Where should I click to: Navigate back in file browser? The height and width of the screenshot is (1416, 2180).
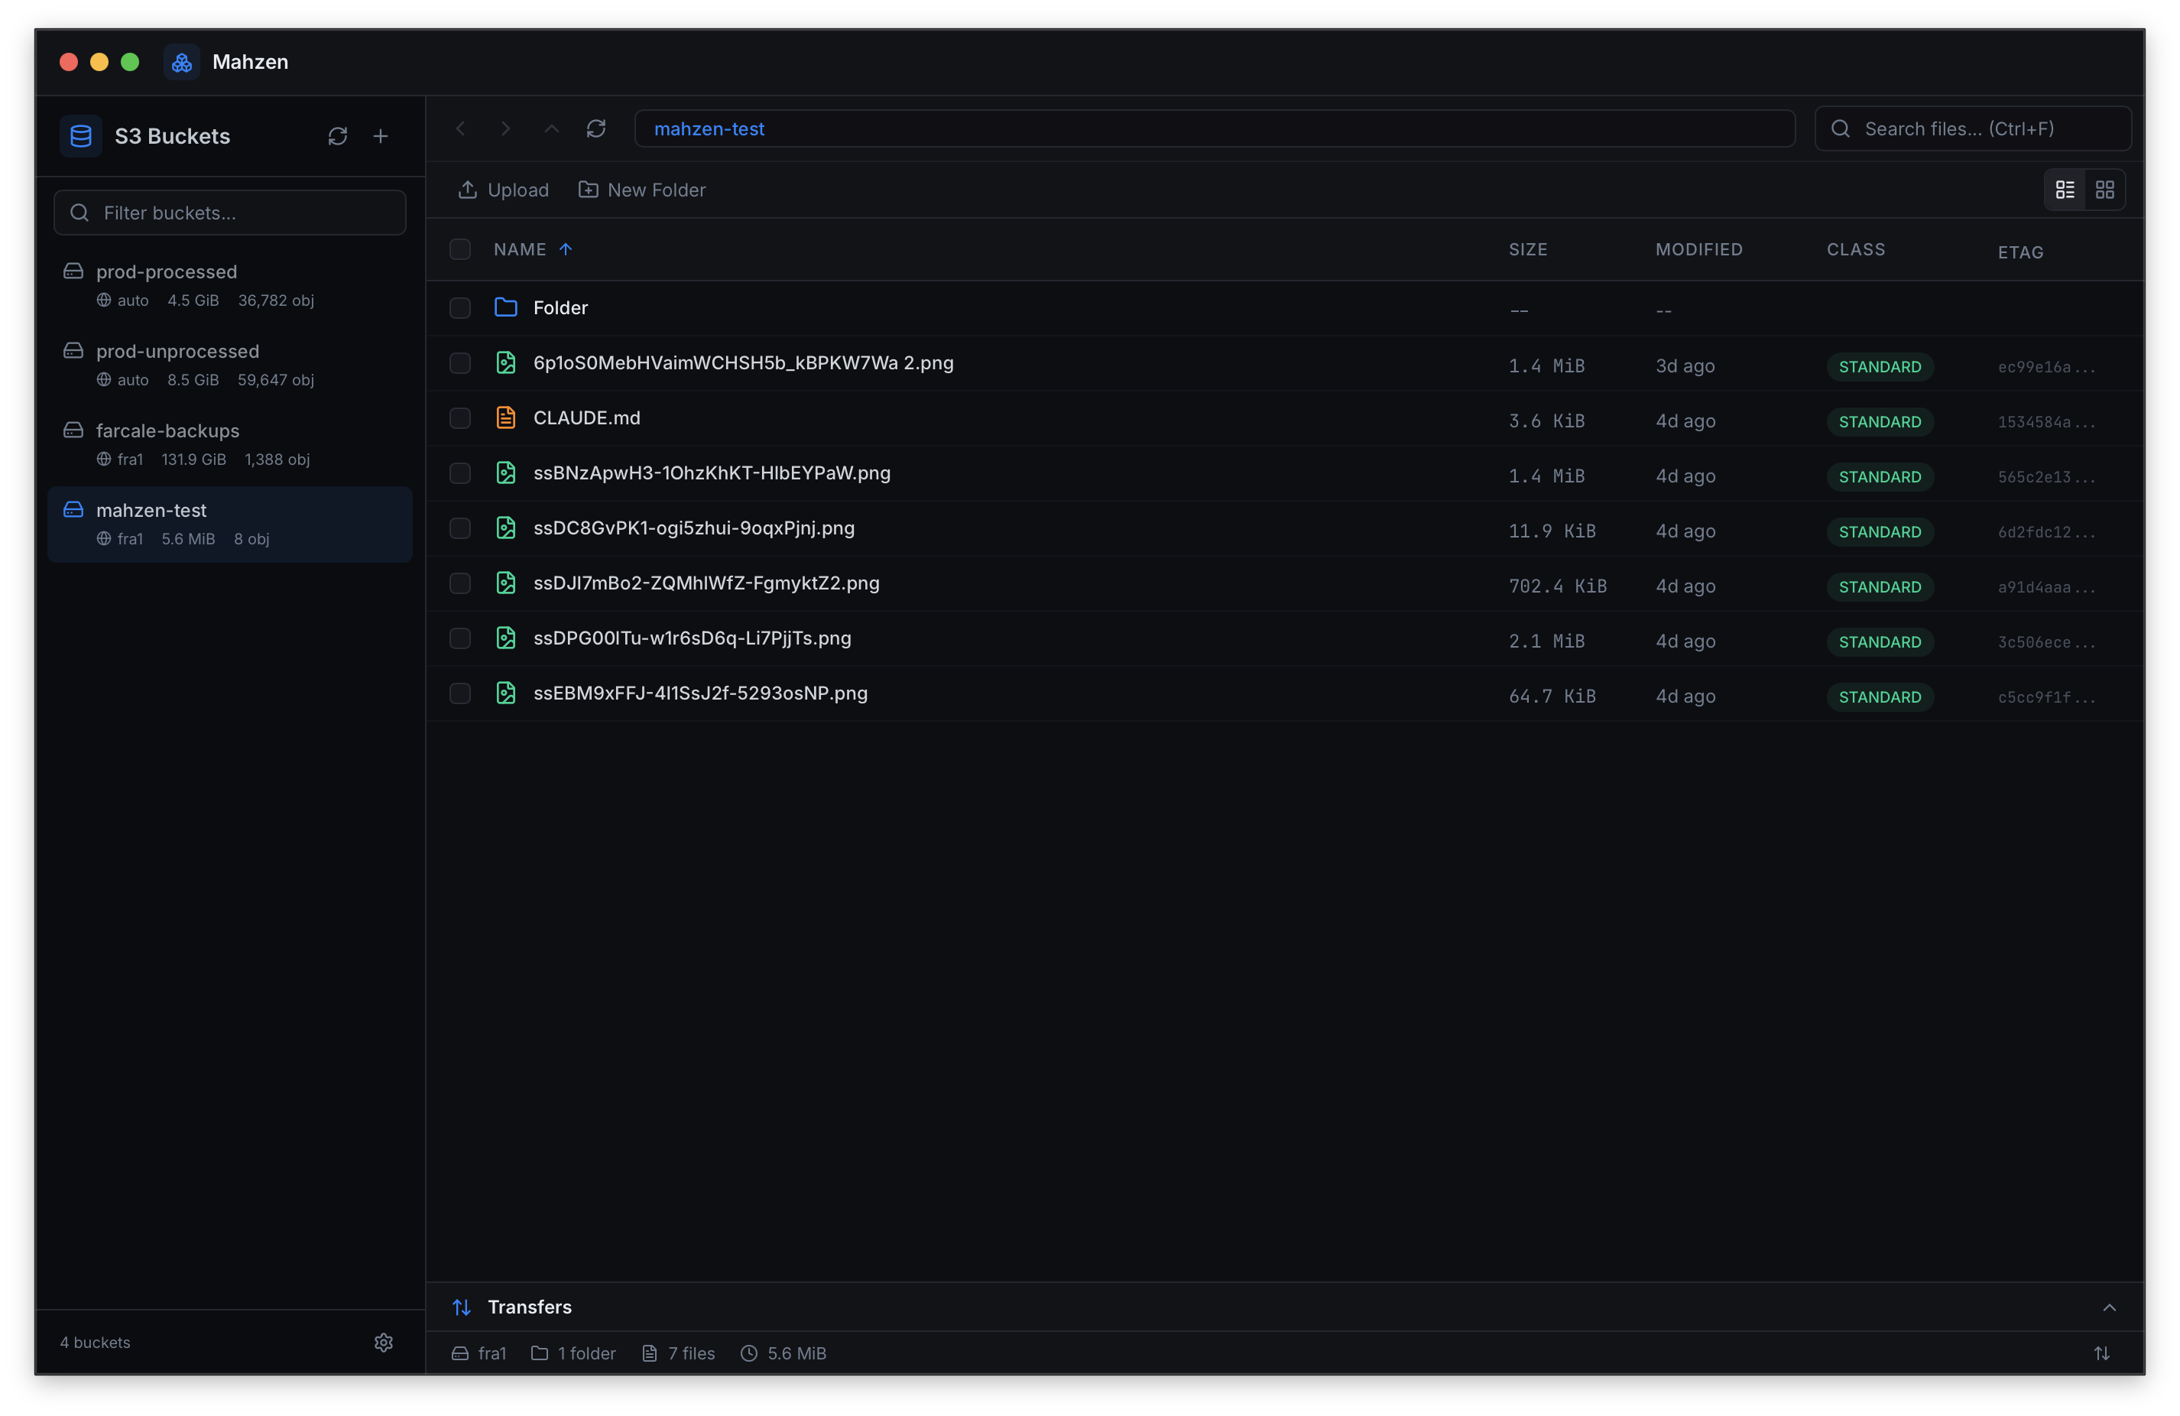pos(461,129)
